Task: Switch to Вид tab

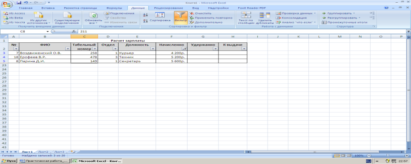Action: pos(196,8)
